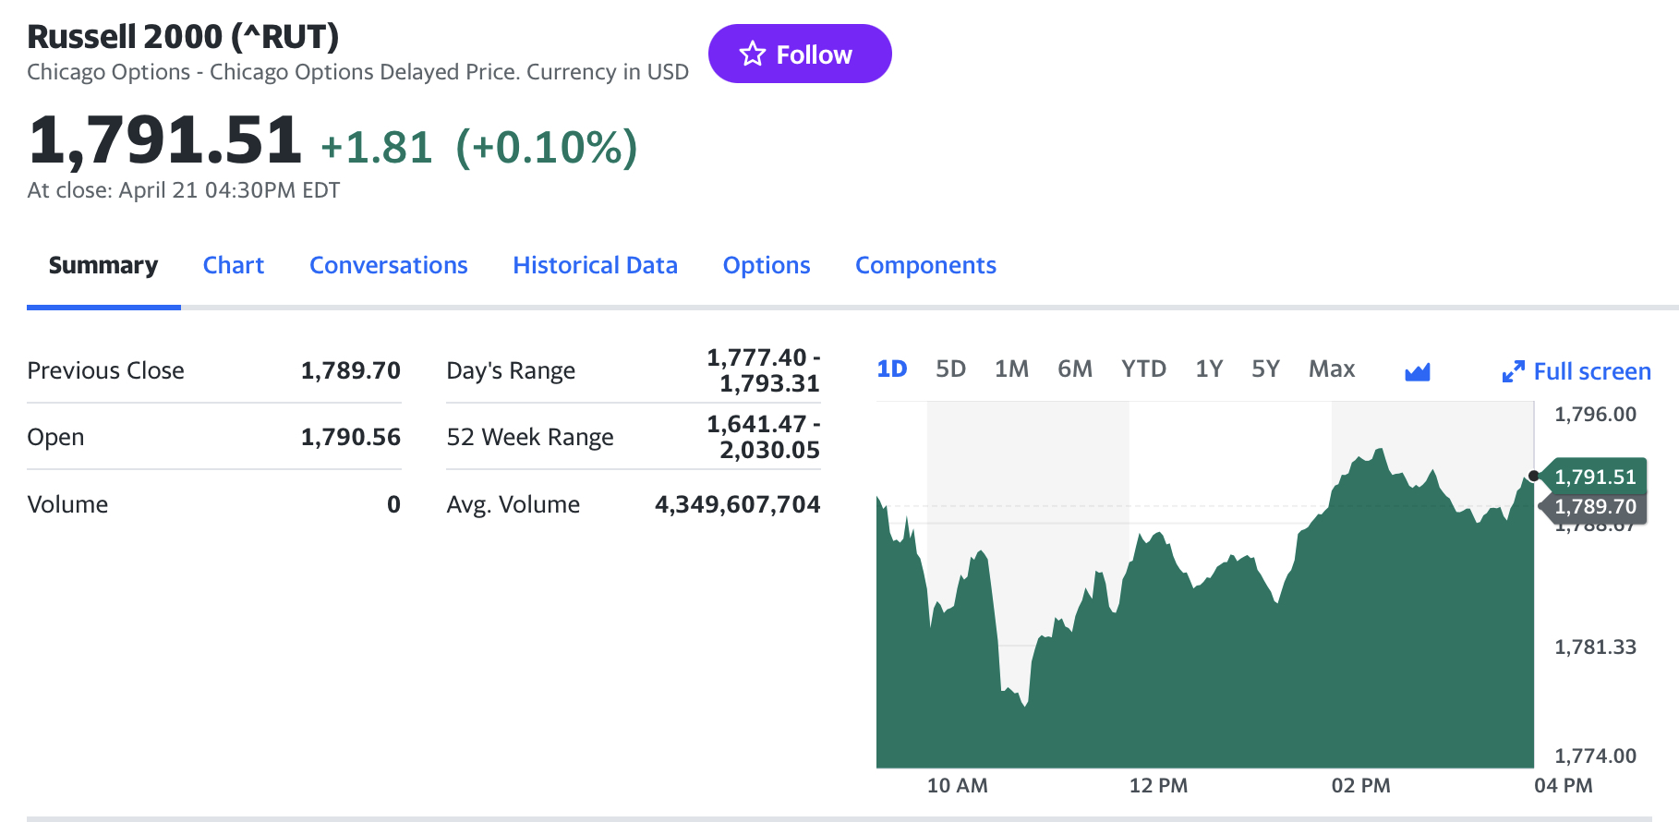Screen dimensions: 1679x822
Task: Select the YTD chart range
Action: coord(1144,369)
